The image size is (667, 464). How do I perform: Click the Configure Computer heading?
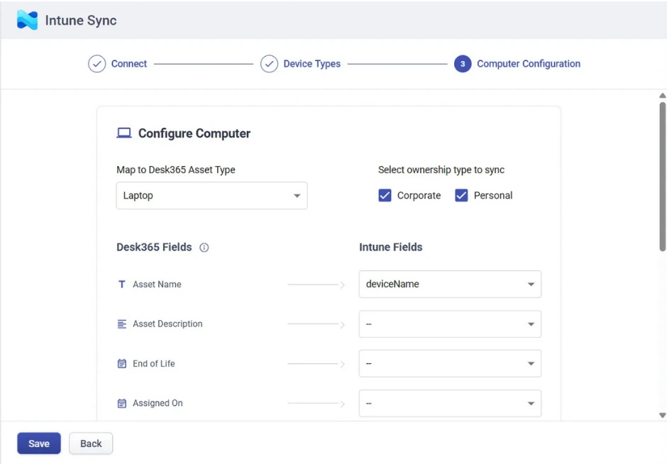(x=194, y=133)
